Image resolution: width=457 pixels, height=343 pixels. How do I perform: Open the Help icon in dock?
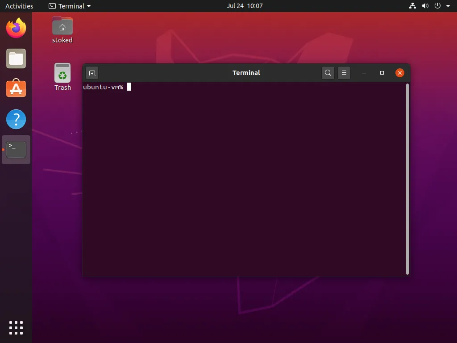pos(16,119)
